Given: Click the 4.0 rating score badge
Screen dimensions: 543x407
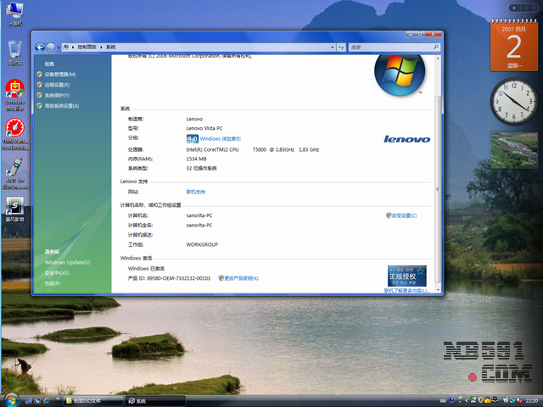Looking at the screenshot, I should 192,138.
